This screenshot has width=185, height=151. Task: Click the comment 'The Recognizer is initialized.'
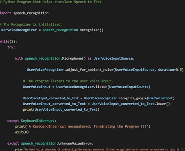31,24
